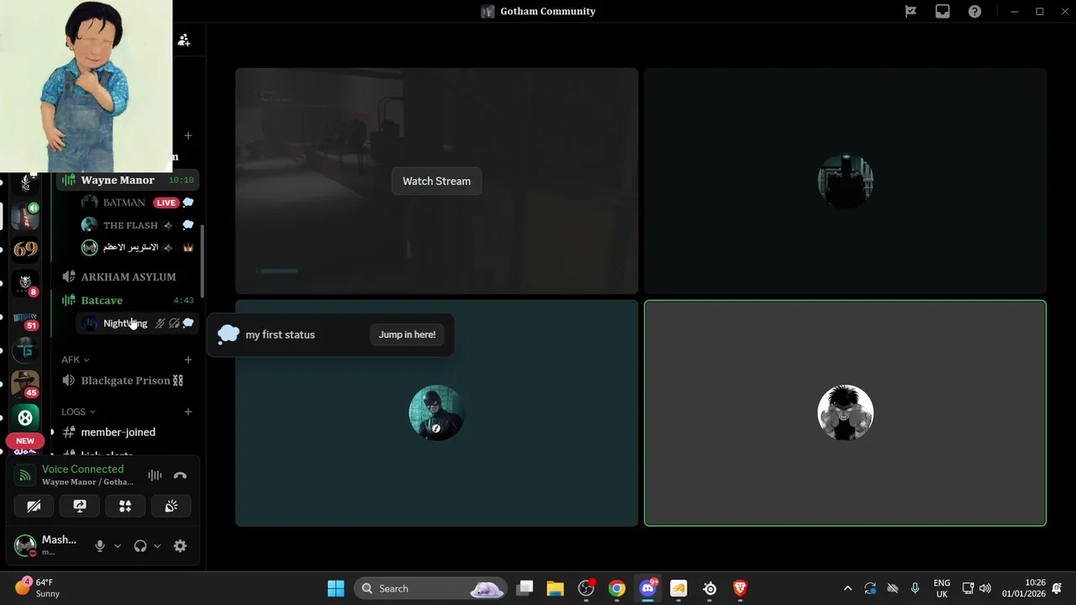Select THE FLASH in Wayne Manor
Image resolution: width=1076 pixels, height=605 pixels.
click(130, 225)
